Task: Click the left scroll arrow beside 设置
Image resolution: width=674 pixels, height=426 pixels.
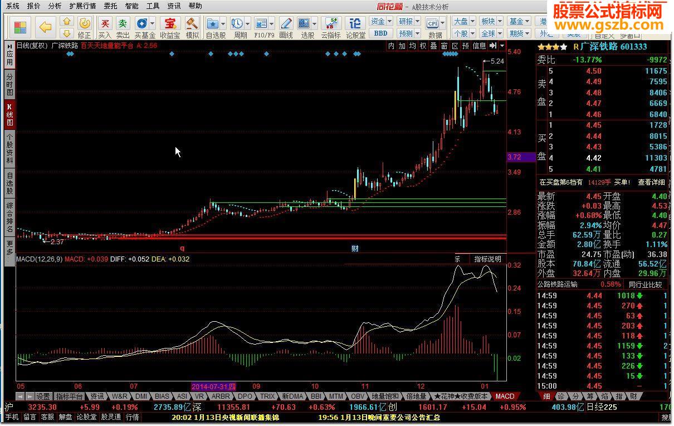Action: tap(20, 396)
